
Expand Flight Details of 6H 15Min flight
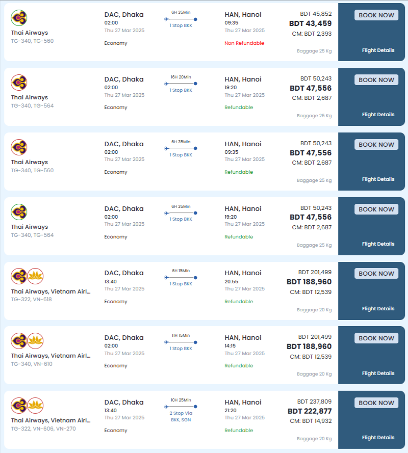(x=378, y=309)
